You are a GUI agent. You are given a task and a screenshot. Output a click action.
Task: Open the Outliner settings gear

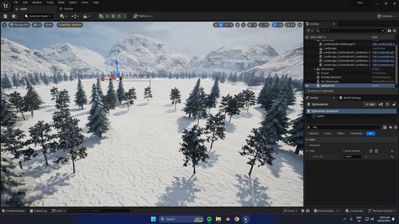(x=395, y=30)
